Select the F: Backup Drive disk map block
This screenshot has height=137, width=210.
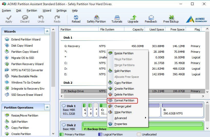pos(143,126)
